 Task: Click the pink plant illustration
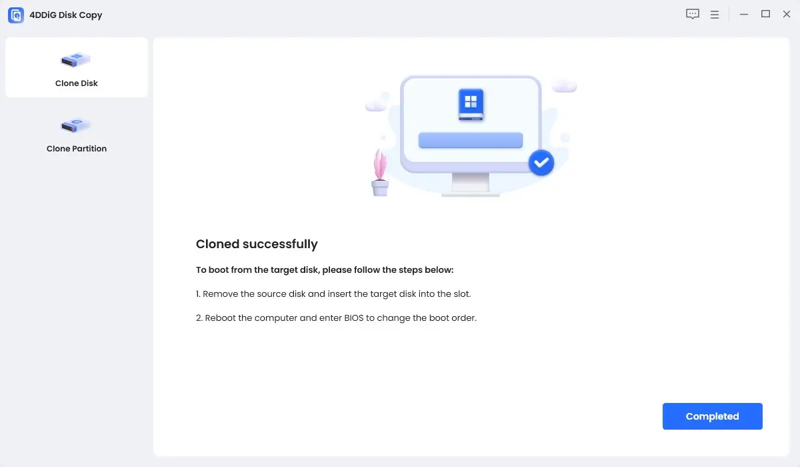pos(380,172)
